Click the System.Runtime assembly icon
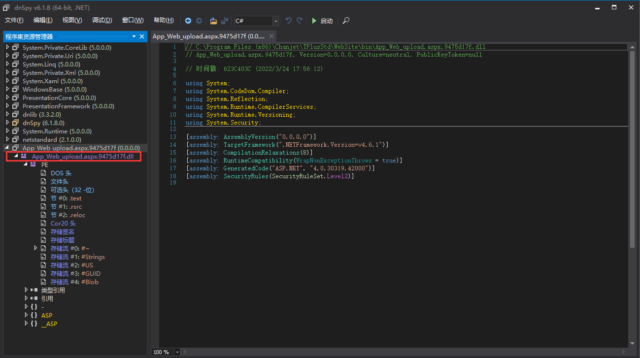 pyautogui.click(x=16, y=131)
